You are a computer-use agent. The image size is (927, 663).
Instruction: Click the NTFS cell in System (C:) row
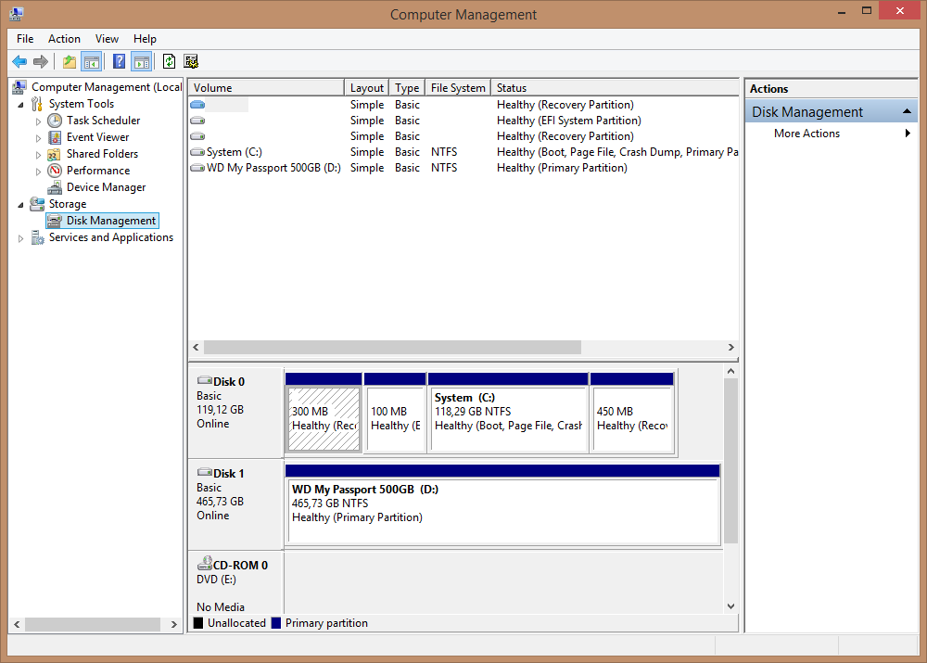(x=444, y=152)
